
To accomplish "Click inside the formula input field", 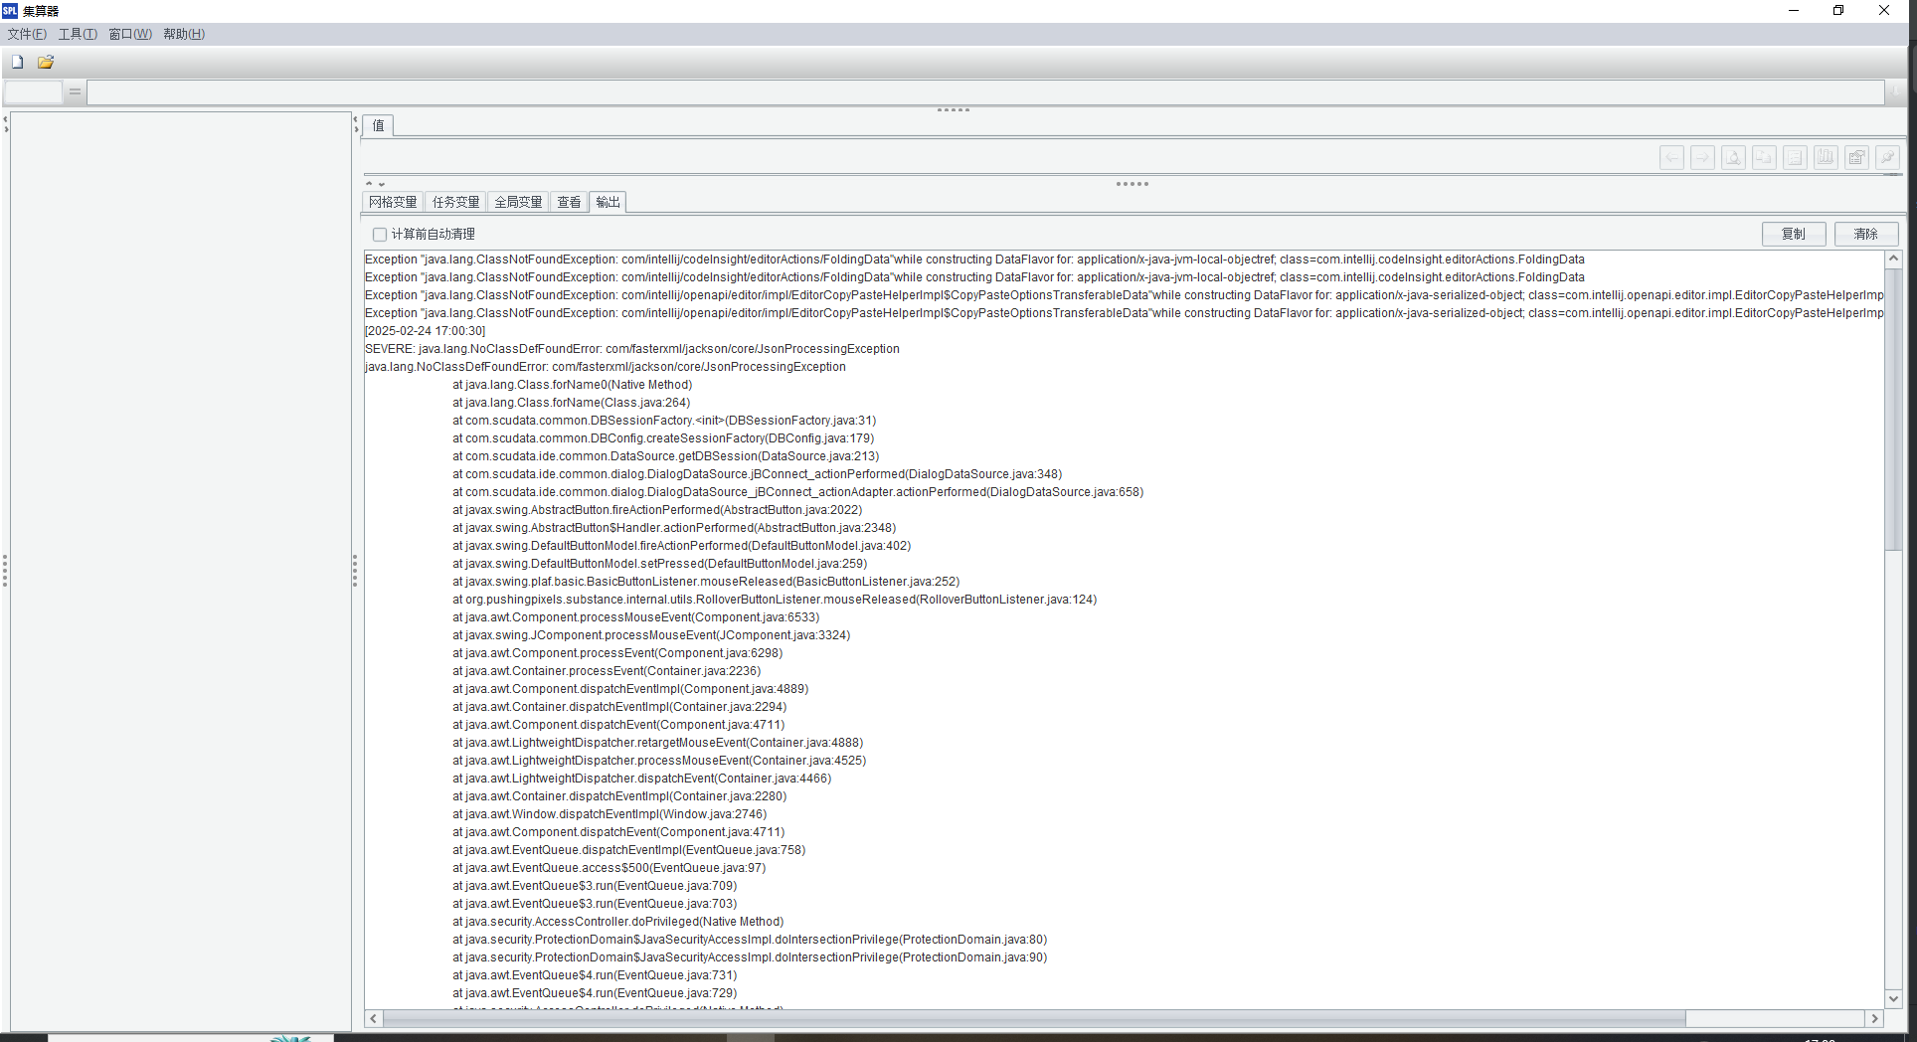I will click(x=985, y=92).
